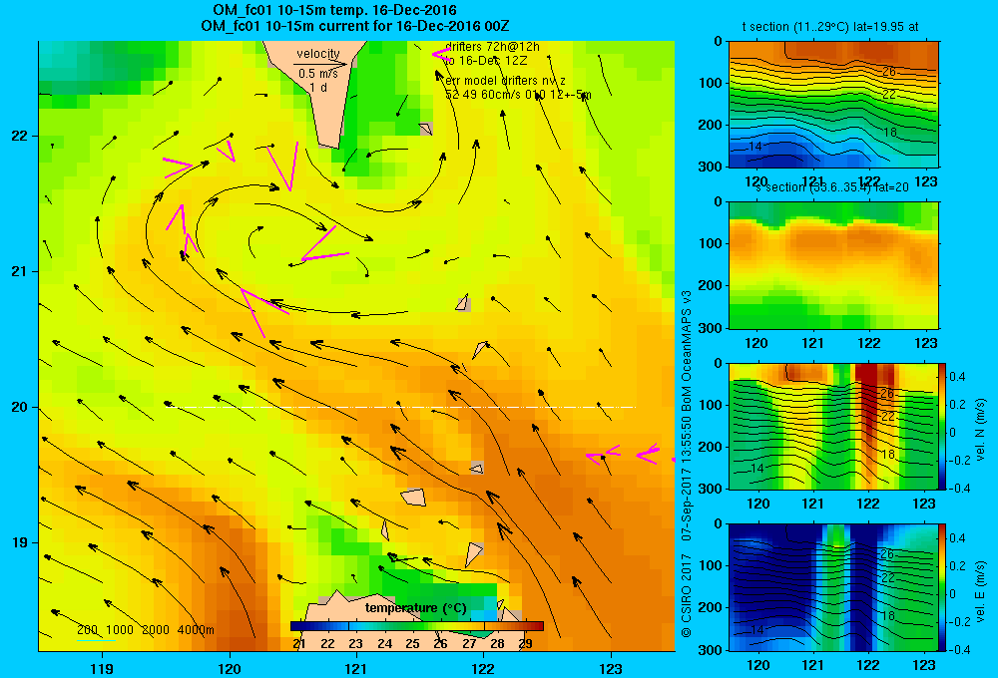Click the 'vel. E (m/s)' axis label
The height and width of the screenshot is (678, 998).
pos(981,590)
